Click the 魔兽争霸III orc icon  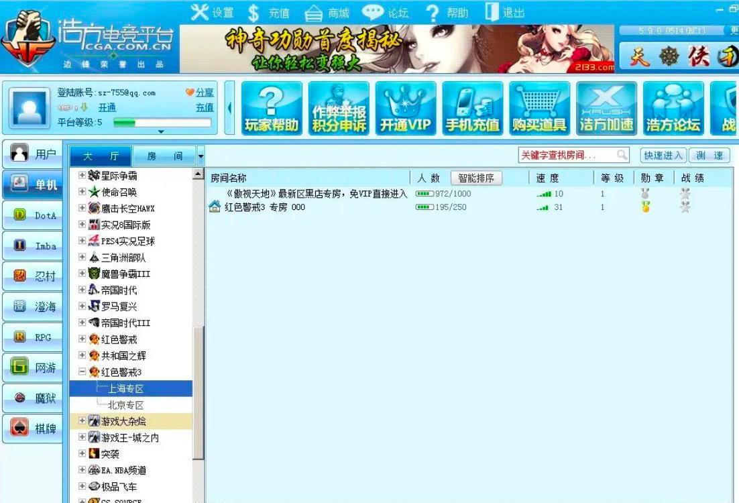tap(94, 274)
